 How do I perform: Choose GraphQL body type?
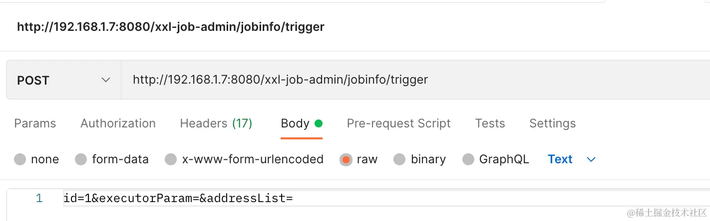(468, 160)
